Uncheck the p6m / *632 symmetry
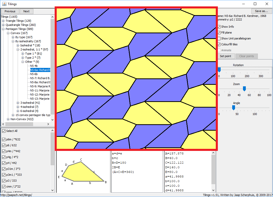273x197 pixels. coord(4,139)
